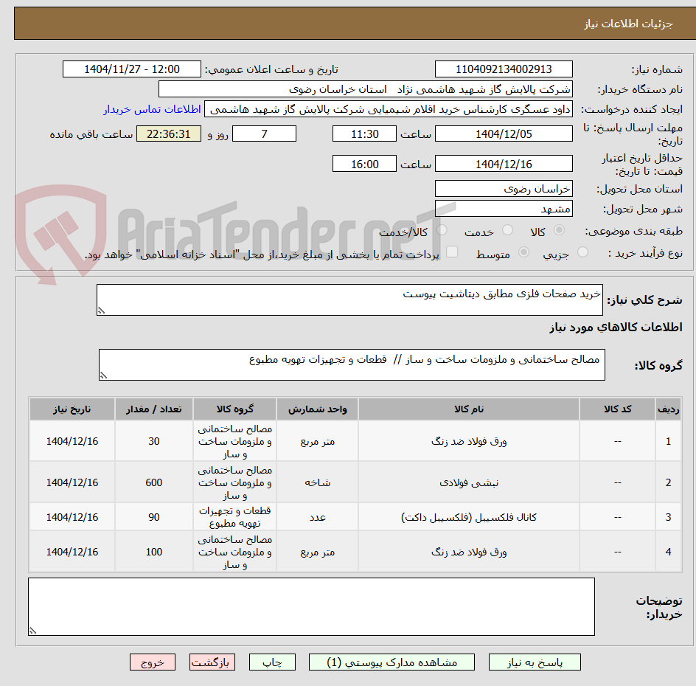Viewport: 696px width, 686px height.
Task: Click unit شاخه in row 2
Action: point(317,482)
